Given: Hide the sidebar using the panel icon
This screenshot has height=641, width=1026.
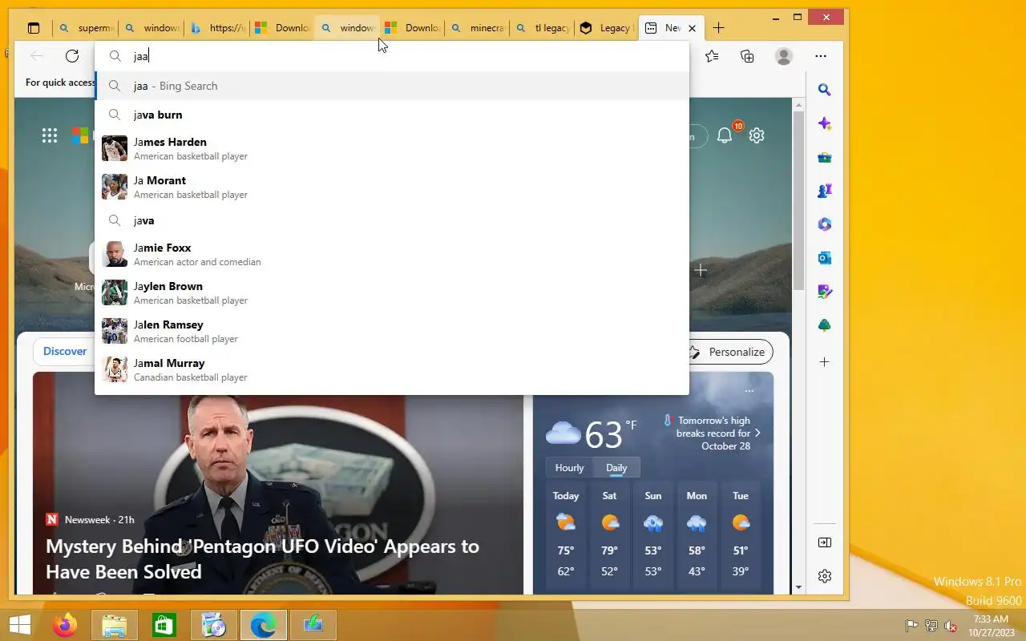Looking at the screenshot, I should pos(824,542).
